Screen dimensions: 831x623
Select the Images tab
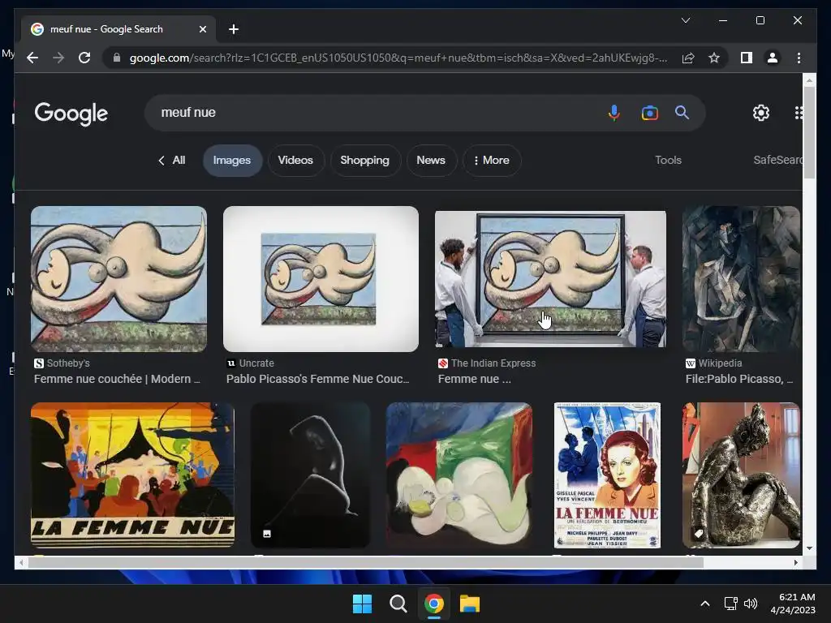[x=231, y=160]
